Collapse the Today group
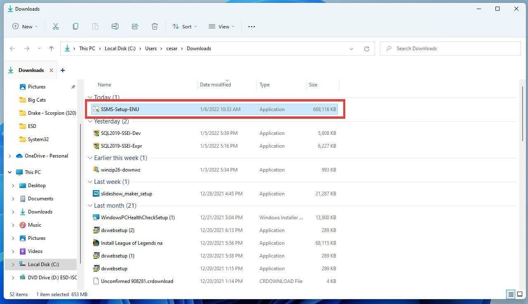This screenshot has height=304, width=528. coord(90,97)
